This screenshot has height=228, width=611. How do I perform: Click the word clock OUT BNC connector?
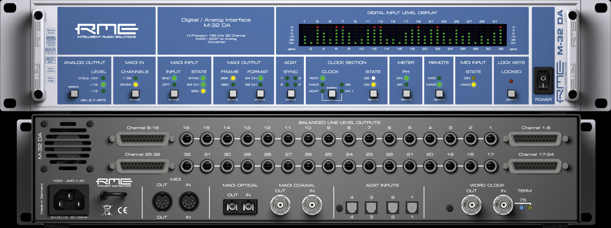point(471,205)
